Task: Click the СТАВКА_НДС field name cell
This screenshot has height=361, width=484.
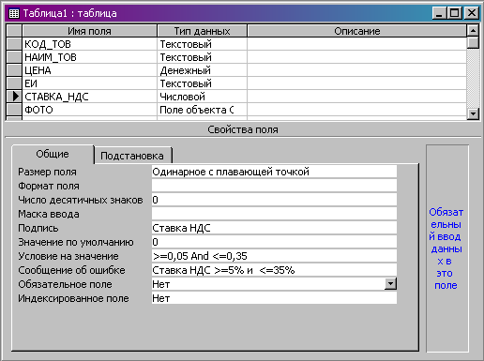Action: pos(89,97)
